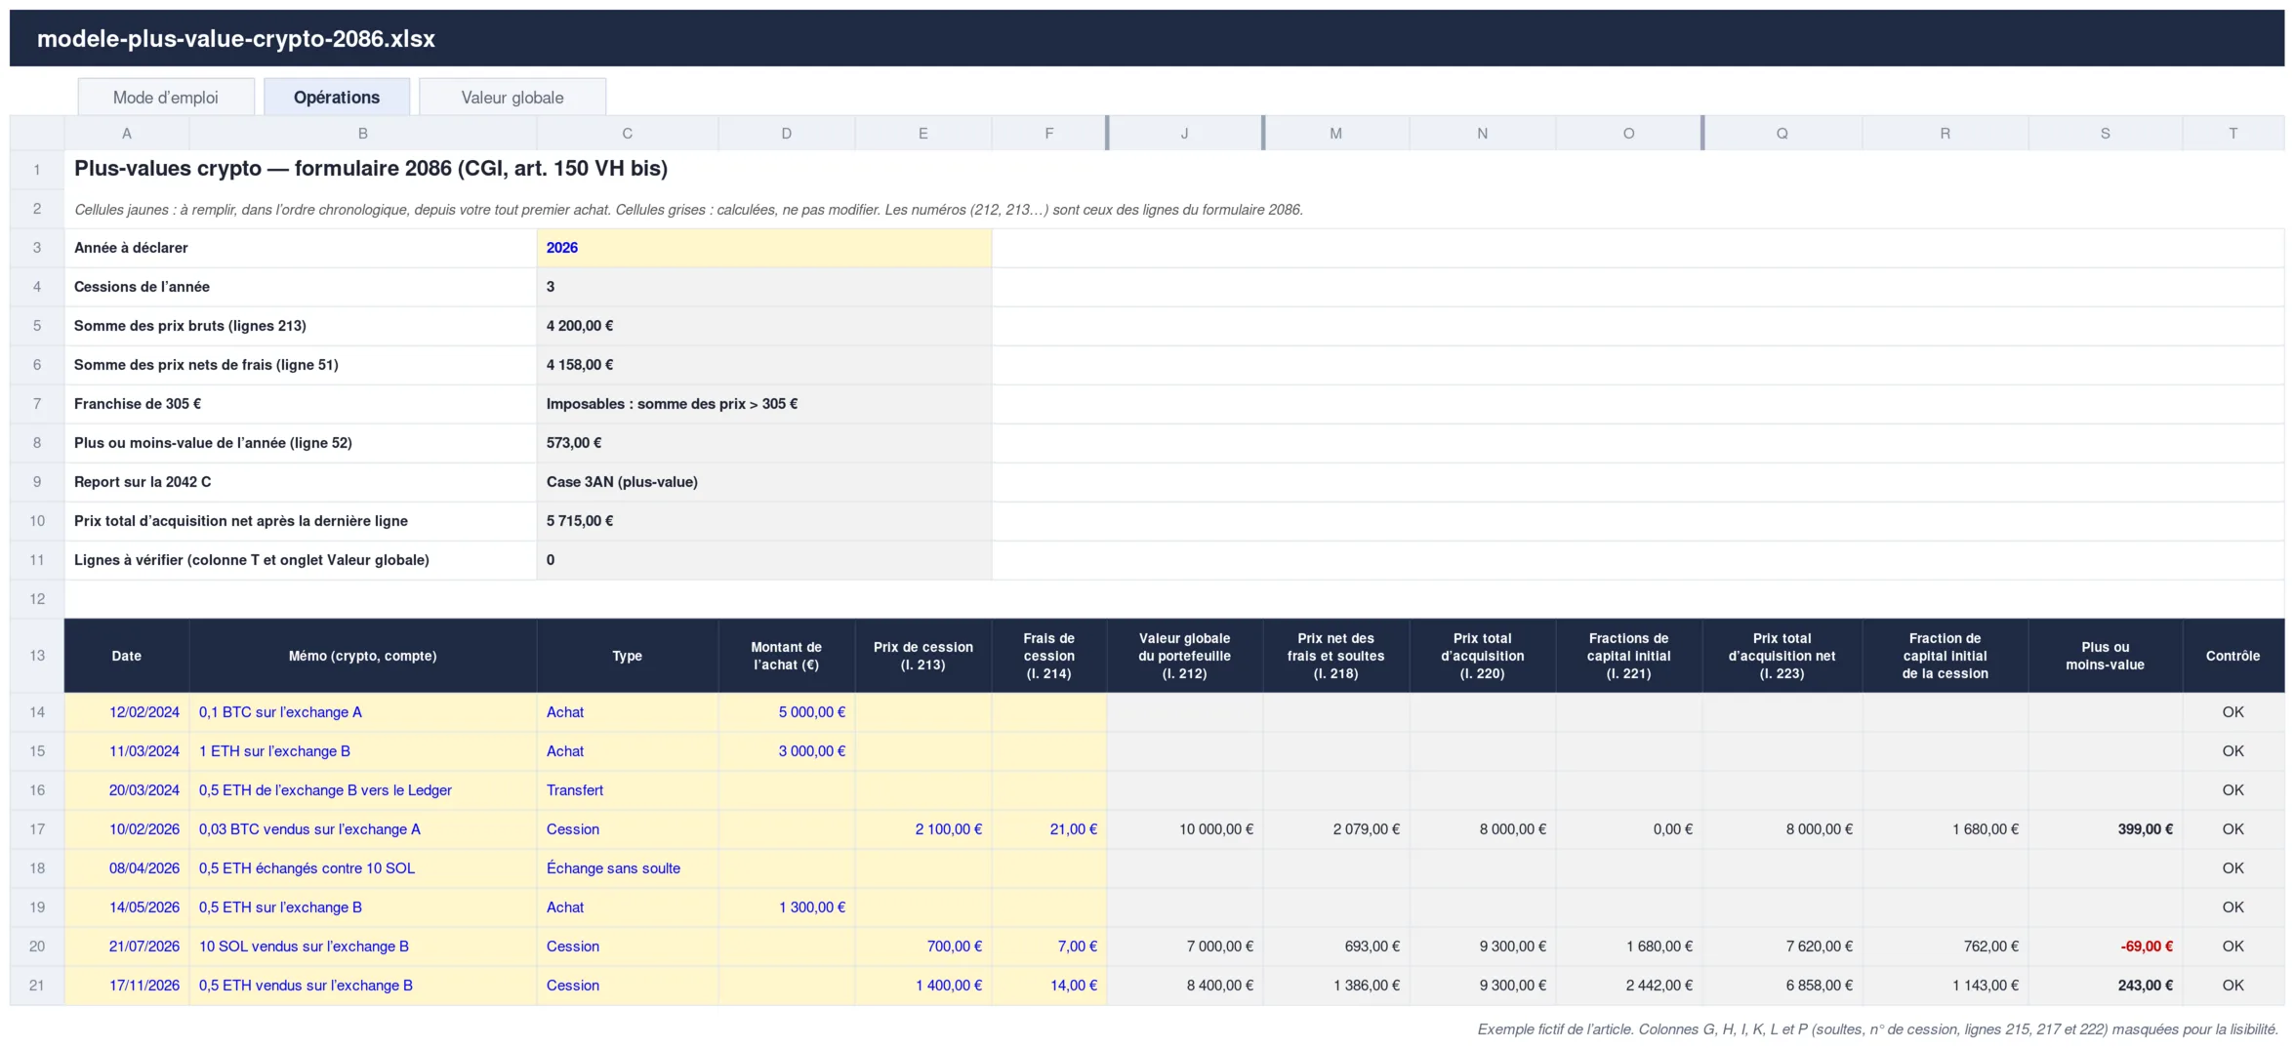This screenshot has height=1048, width=2294.
Task: Select memo '0,03 BTC vendus sur l'exchange A'
Action: pyautogui.click(x=363, y=829)
